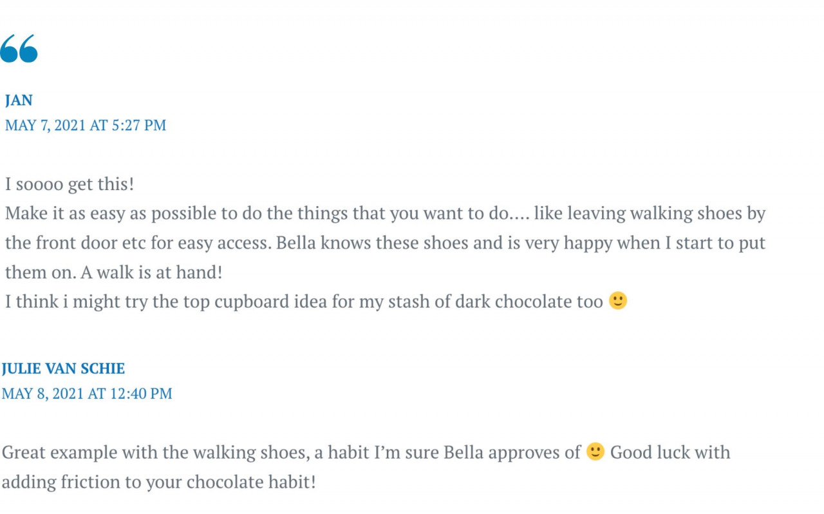Click the phrase 'Make it as easy as possible'
This screenshot has width=824, height=514.
coord(111,213)
